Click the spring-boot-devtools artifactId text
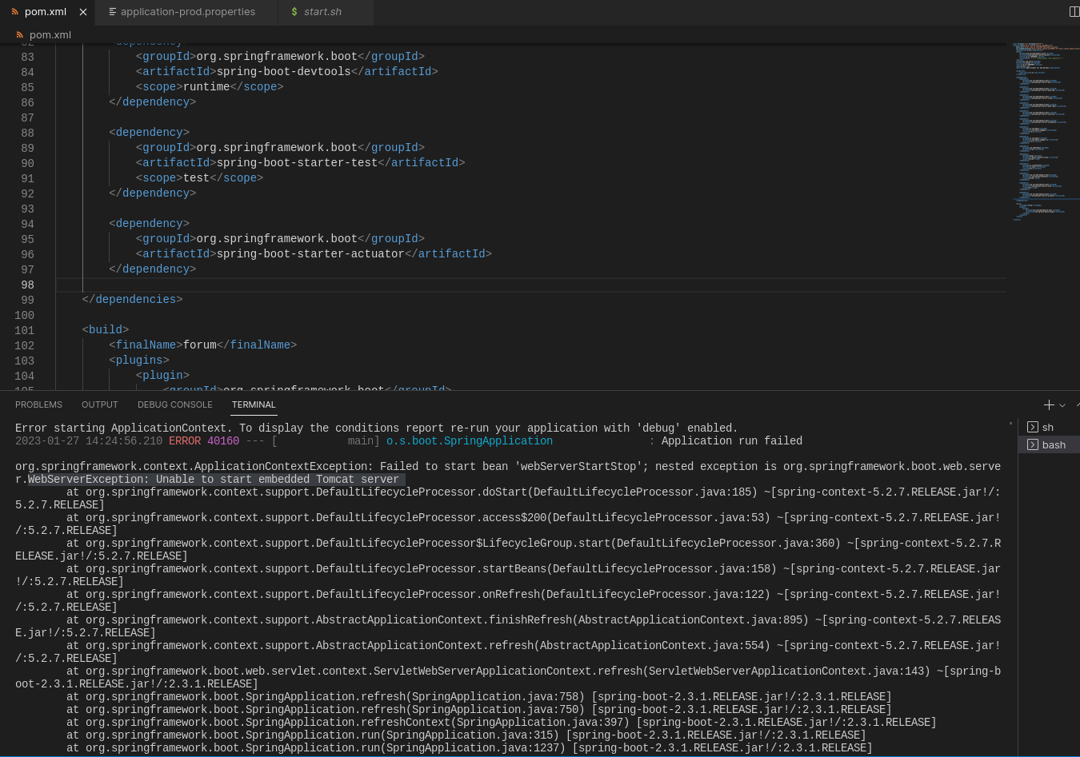The image size is (1080, 757). 284,71
